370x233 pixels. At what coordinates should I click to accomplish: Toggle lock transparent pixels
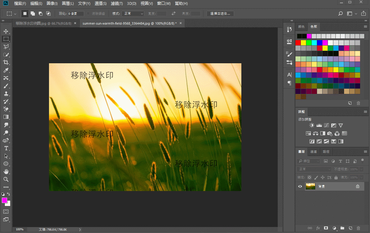[309, 178]
